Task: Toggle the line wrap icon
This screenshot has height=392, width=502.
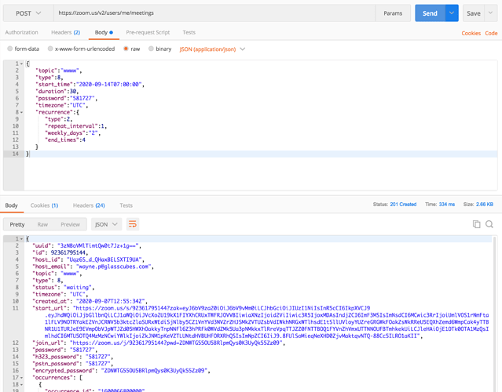Action: point(133,224)
